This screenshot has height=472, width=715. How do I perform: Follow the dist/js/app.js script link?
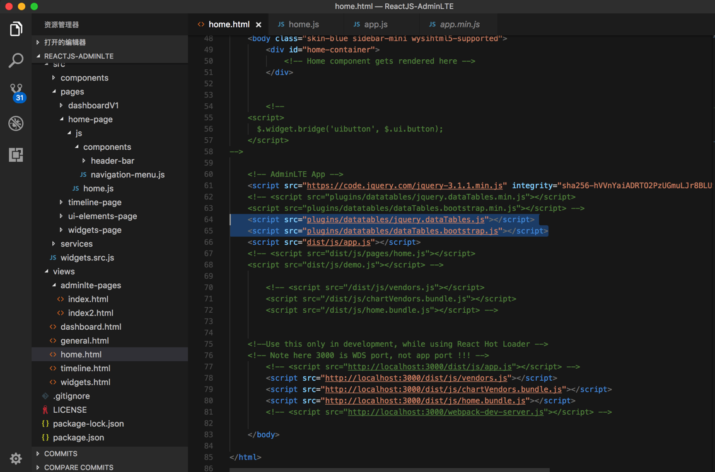tap(338, 242)
